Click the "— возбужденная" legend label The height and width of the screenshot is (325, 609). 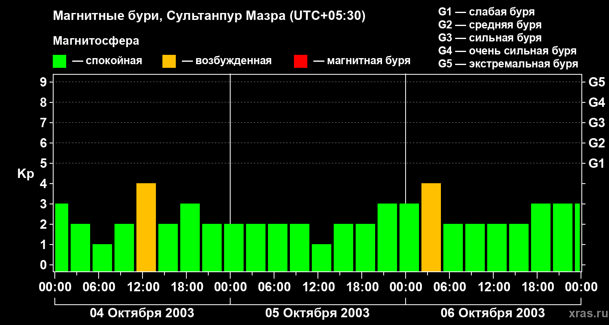click(227, 61)
